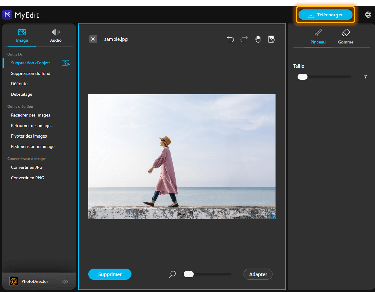Click the magnifier zoom icon
Image resolution: width=375 pixels, height=292 pixels.
click(172, 274)
